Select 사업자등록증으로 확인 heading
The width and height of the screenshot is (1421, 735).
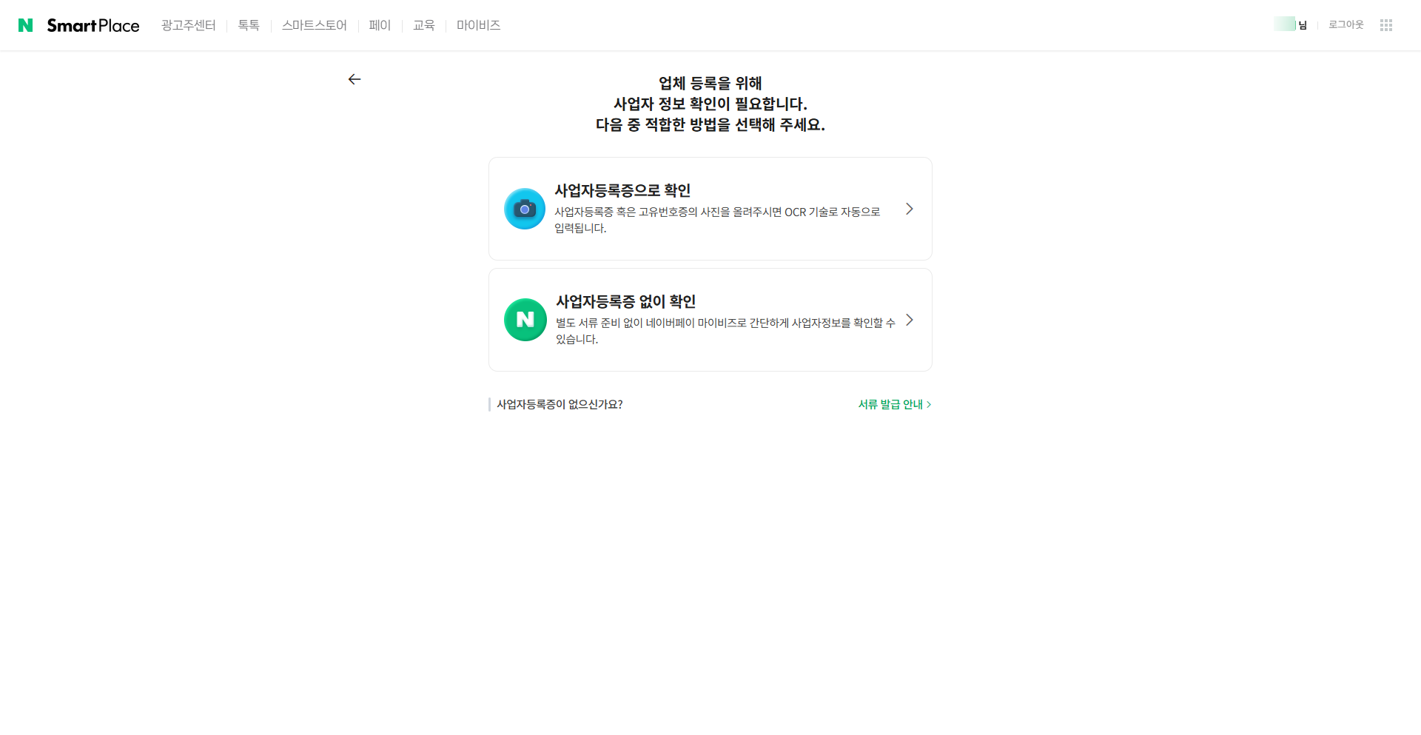[x=622, y=190]
